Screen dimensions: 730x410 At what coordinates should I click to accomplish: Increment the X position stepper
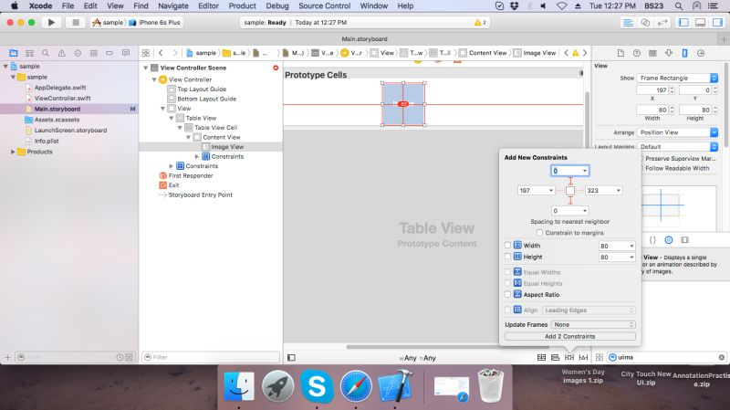[x=672, y=88]
